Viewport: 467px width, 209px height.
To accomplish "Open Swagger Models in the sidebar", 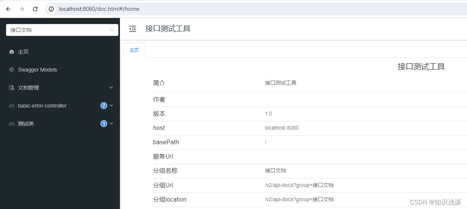I will tap(37, 70).
